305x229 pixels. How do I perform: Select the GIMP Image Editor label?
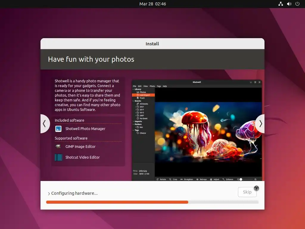[80, 147]
